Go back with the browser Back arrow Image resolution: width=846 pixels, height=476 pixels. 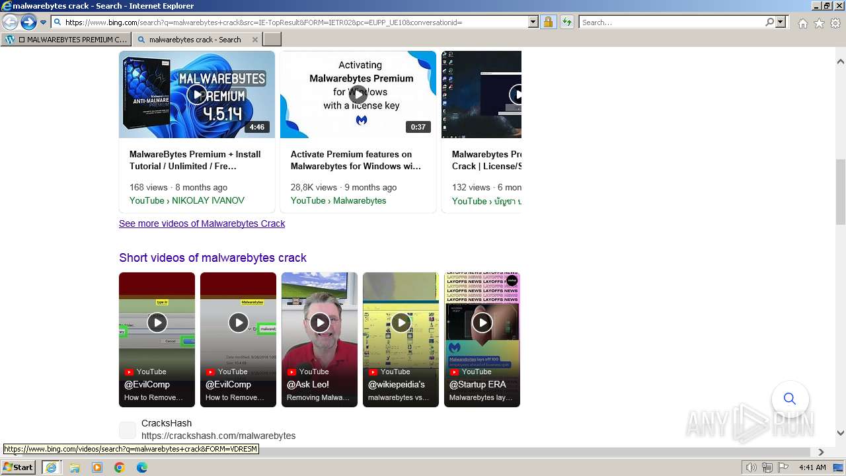(x=10, y=22)
